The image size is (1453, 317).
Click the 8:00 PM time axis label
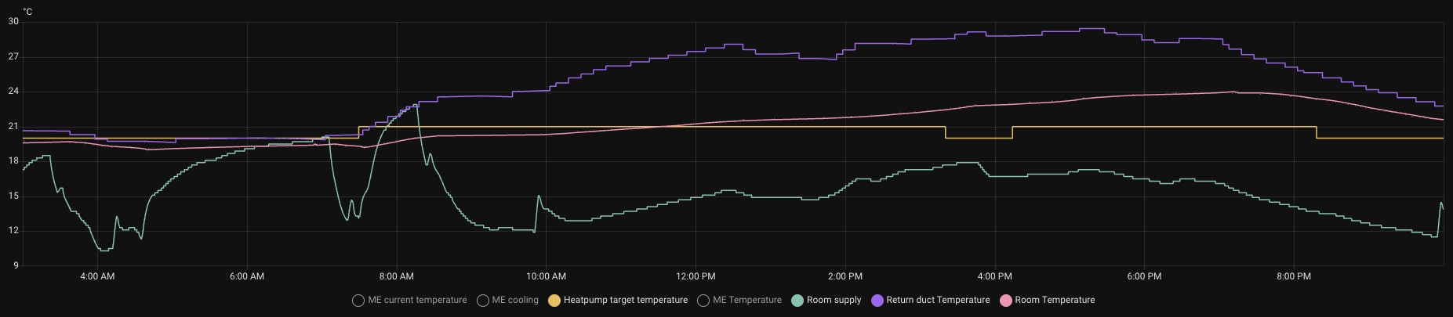[x=1293, y=276]
